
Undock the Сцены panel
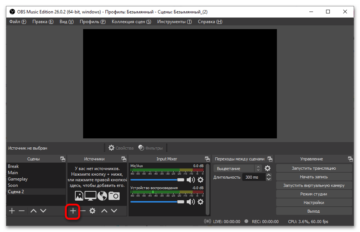pyautogui.click(x=63, y=159)
